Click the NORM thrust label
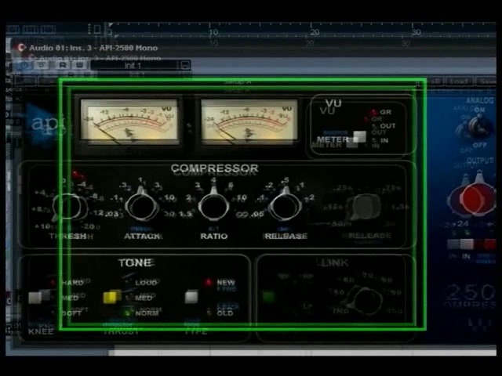The image size is (502, 376). (x=147, y=313)
